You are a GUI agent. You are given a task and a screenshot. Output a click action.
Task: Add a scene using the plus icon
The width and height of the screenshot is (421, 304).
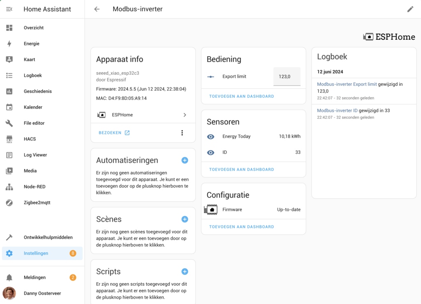pos(185,219)
